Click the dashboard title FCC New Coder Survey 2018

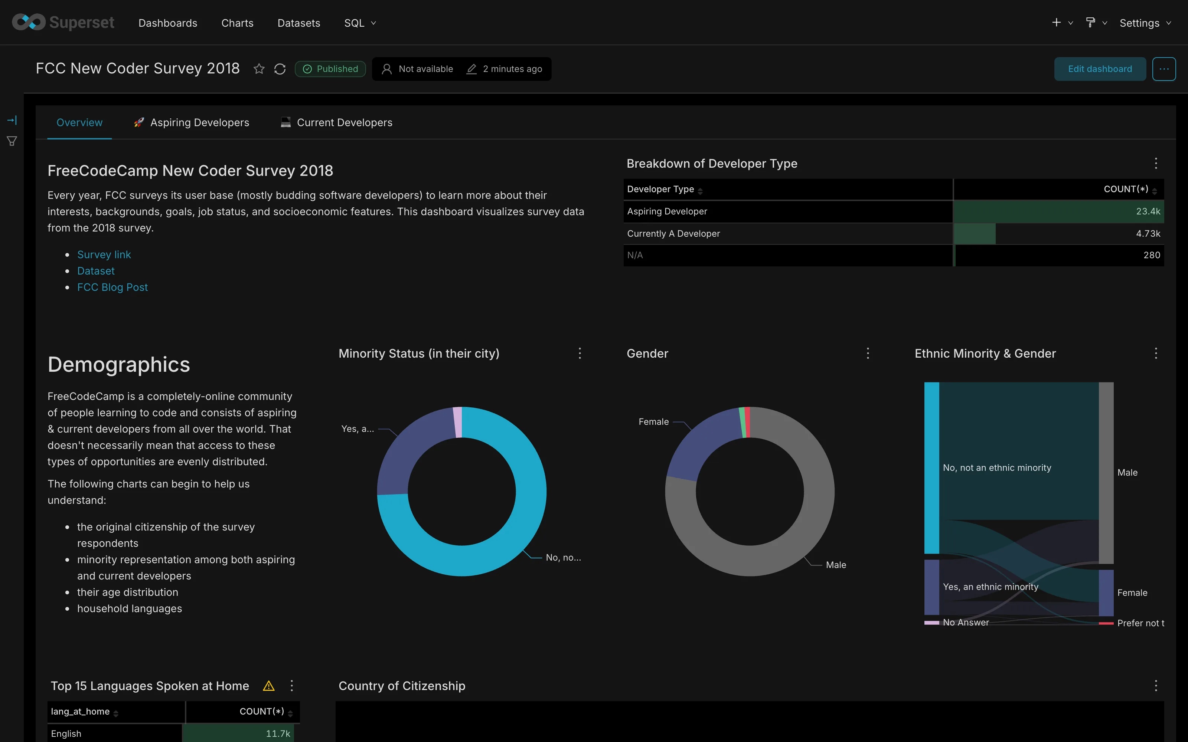tap(138, 69)
